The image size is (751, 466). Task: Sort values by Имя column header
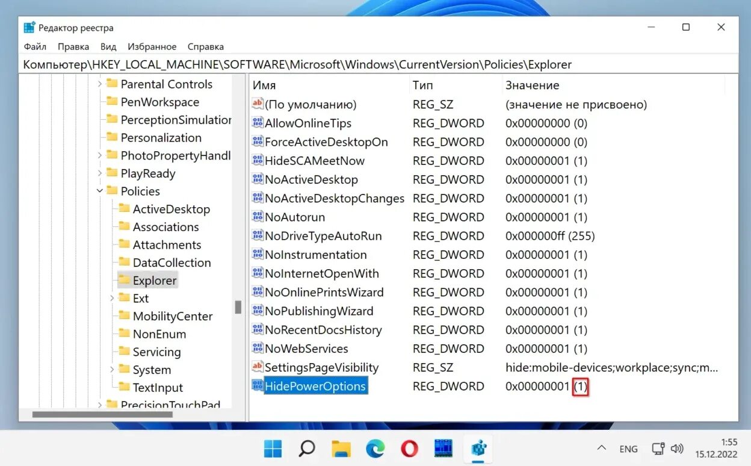pyautogui.click(x=329, y=85)
